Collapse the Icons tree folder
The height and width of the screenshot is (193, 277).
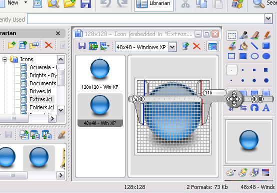coord(5,59)
